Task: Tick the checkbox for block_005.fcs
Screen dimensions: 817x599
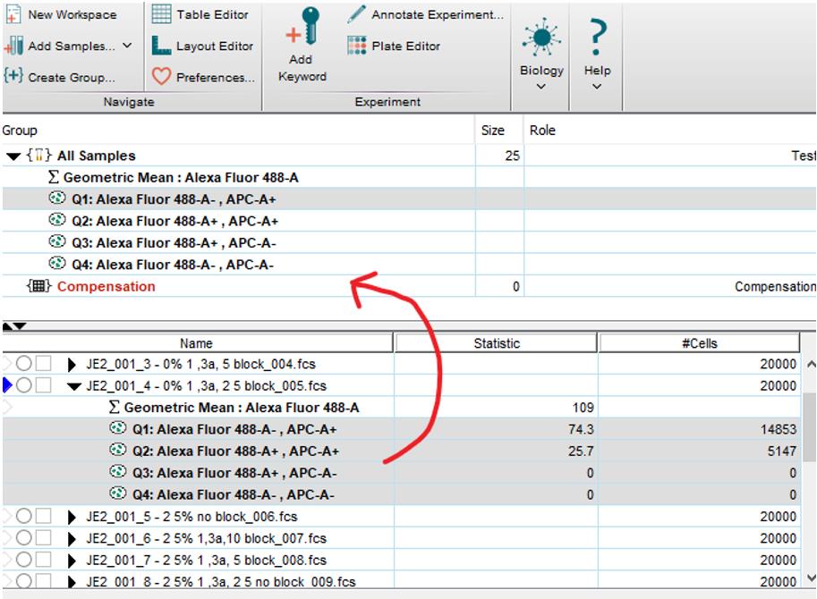Action: pyautogui.click(x=43, y=385)
